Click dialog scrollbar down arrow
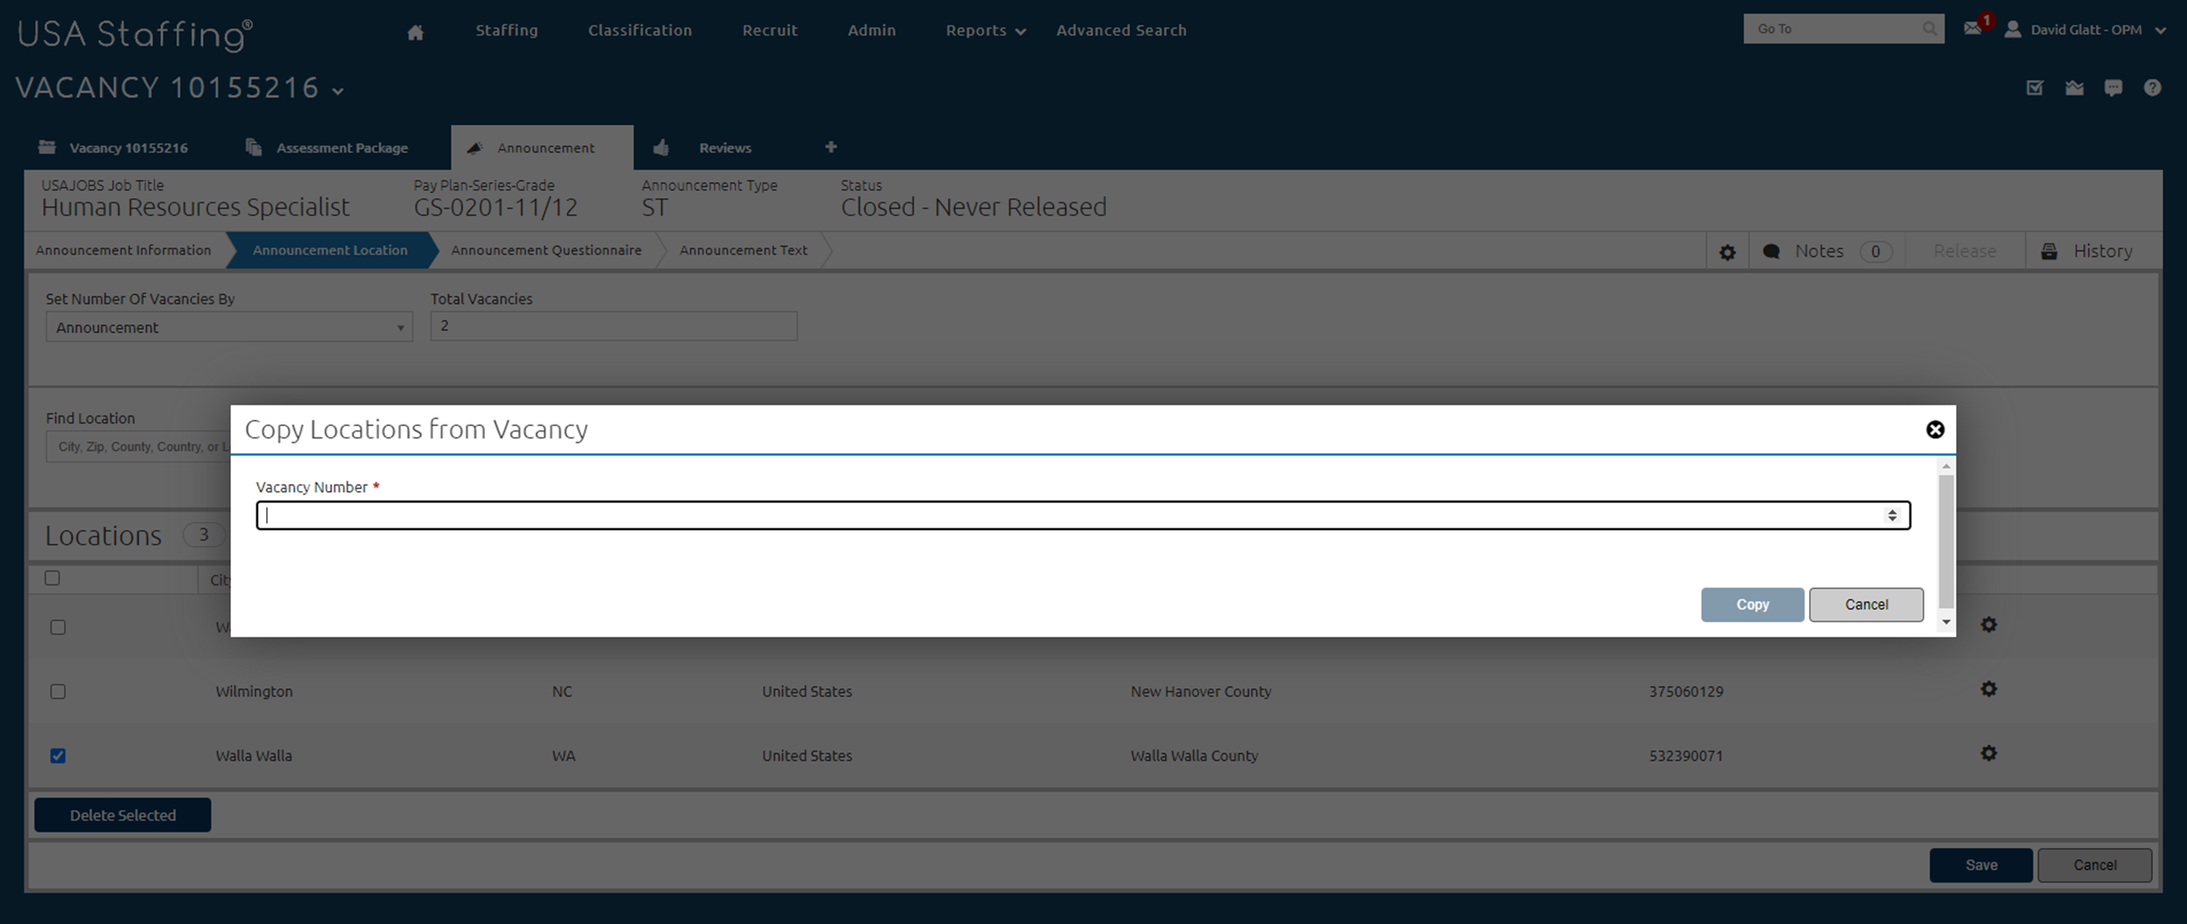This screenshot has height=924, width=2187. coord(1946,622)
